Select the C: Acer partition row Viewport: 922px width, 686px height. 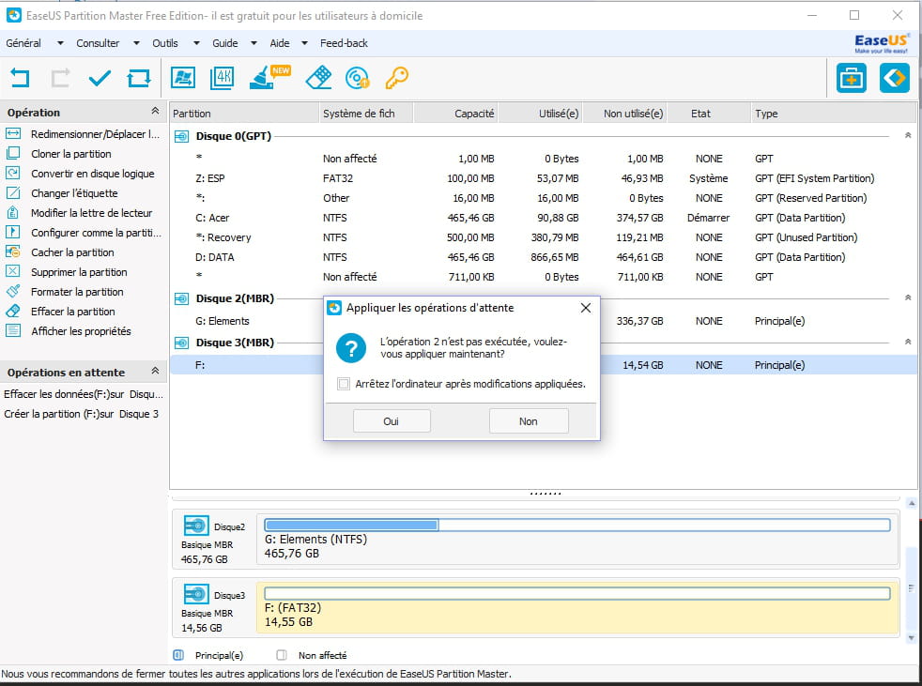(x=544, y=218)
